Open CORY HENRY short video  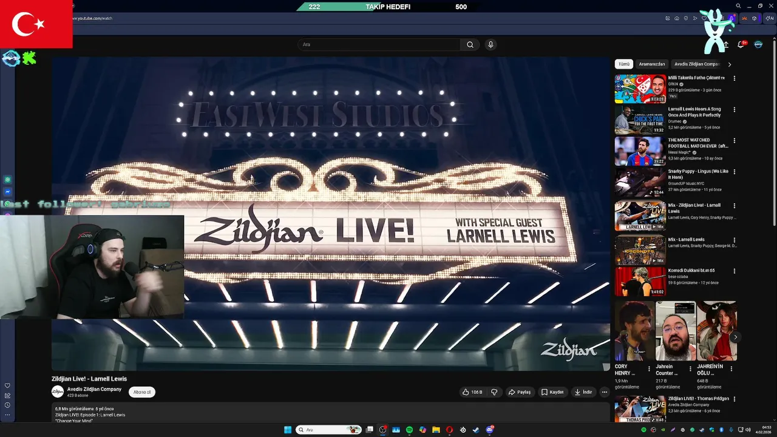click(x=634, y=331)
